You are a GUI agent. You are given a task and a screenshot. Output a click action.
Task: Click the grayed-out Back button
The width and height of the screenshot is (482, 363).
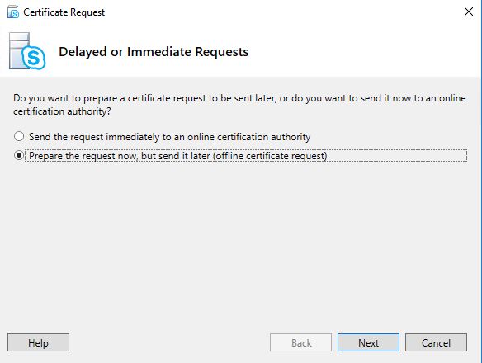pos(301,342)
